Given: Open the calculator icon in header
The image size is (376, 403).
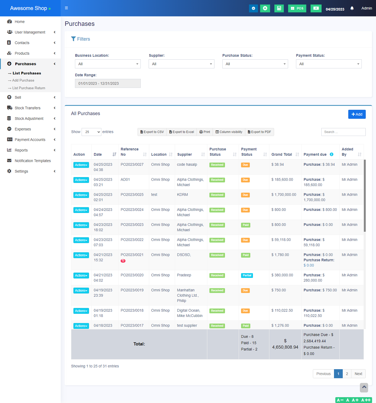Looking at the screenshot, I should coord(279,8).
